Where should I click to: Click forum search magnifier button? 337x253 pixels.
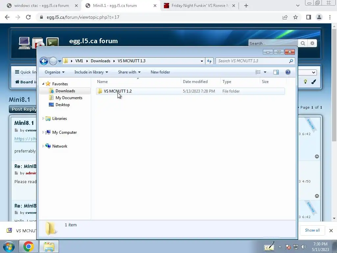[303, 43]
